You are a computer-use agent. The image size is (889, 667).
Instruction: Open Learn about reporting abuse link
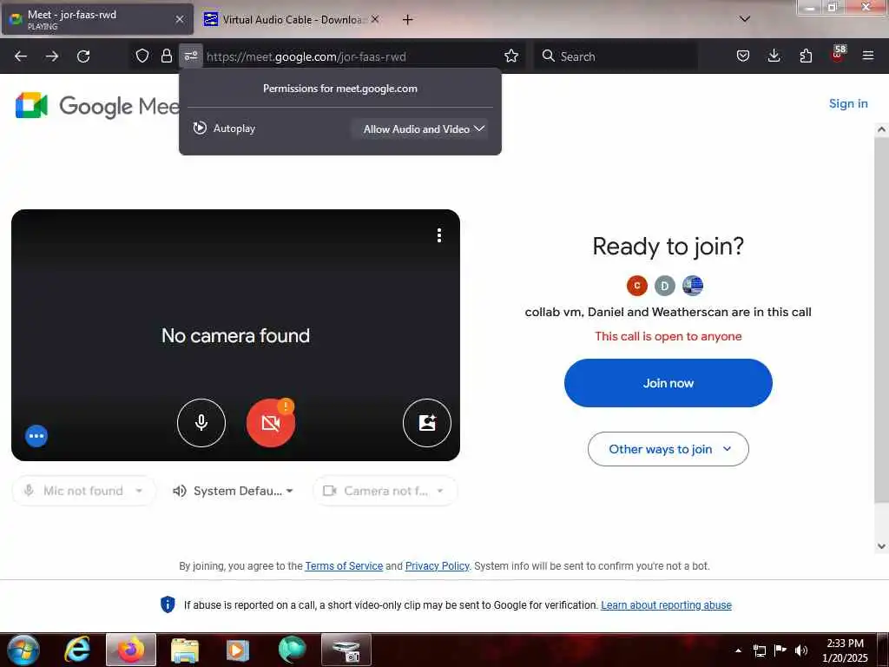(666, 604)
